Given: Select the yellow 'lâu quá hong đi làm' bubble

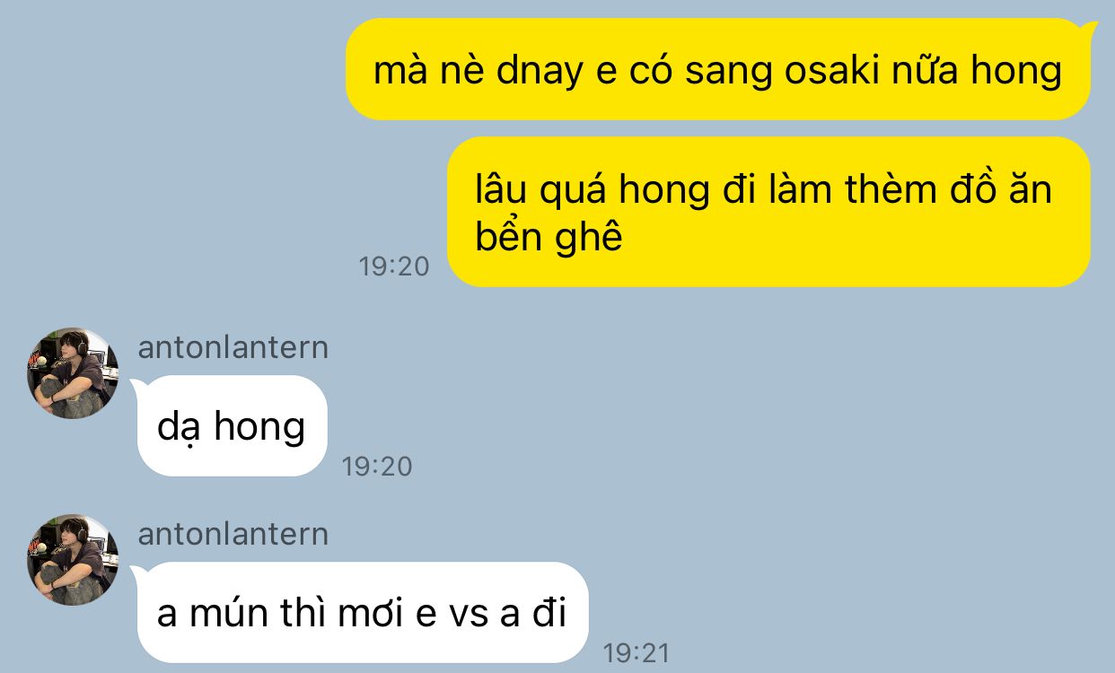Looking at the screenshot, I should click(768, 212).
